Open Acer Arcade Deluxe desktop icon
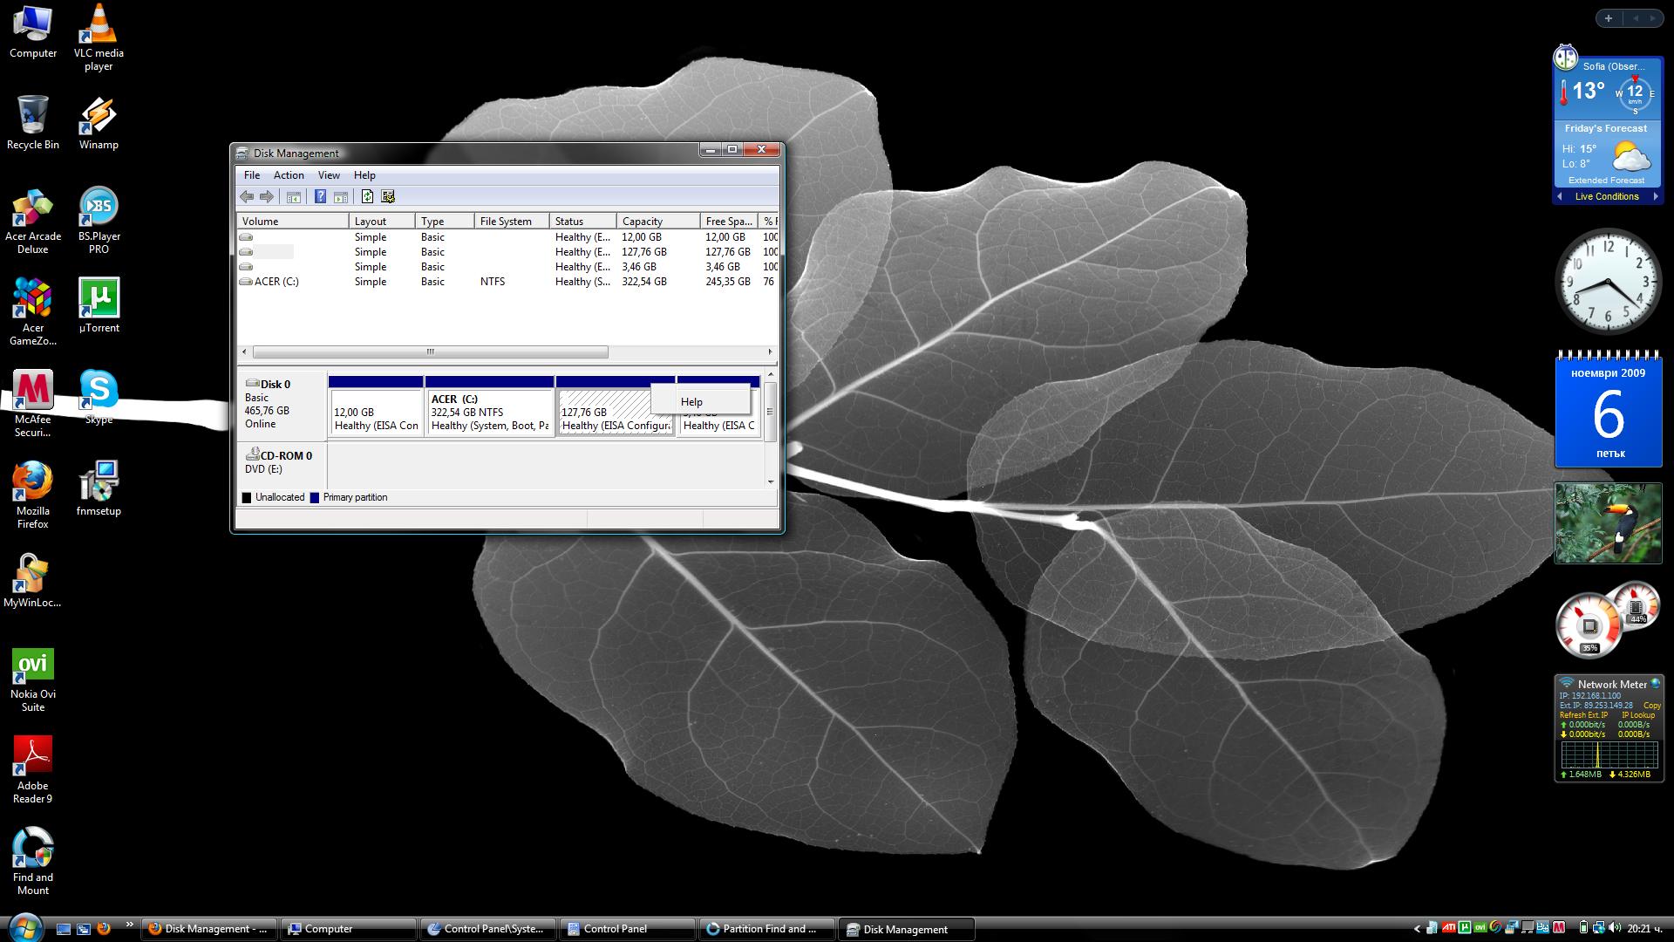The width and height of the screenshot is (1674, 942). click(x=33, y=222)
